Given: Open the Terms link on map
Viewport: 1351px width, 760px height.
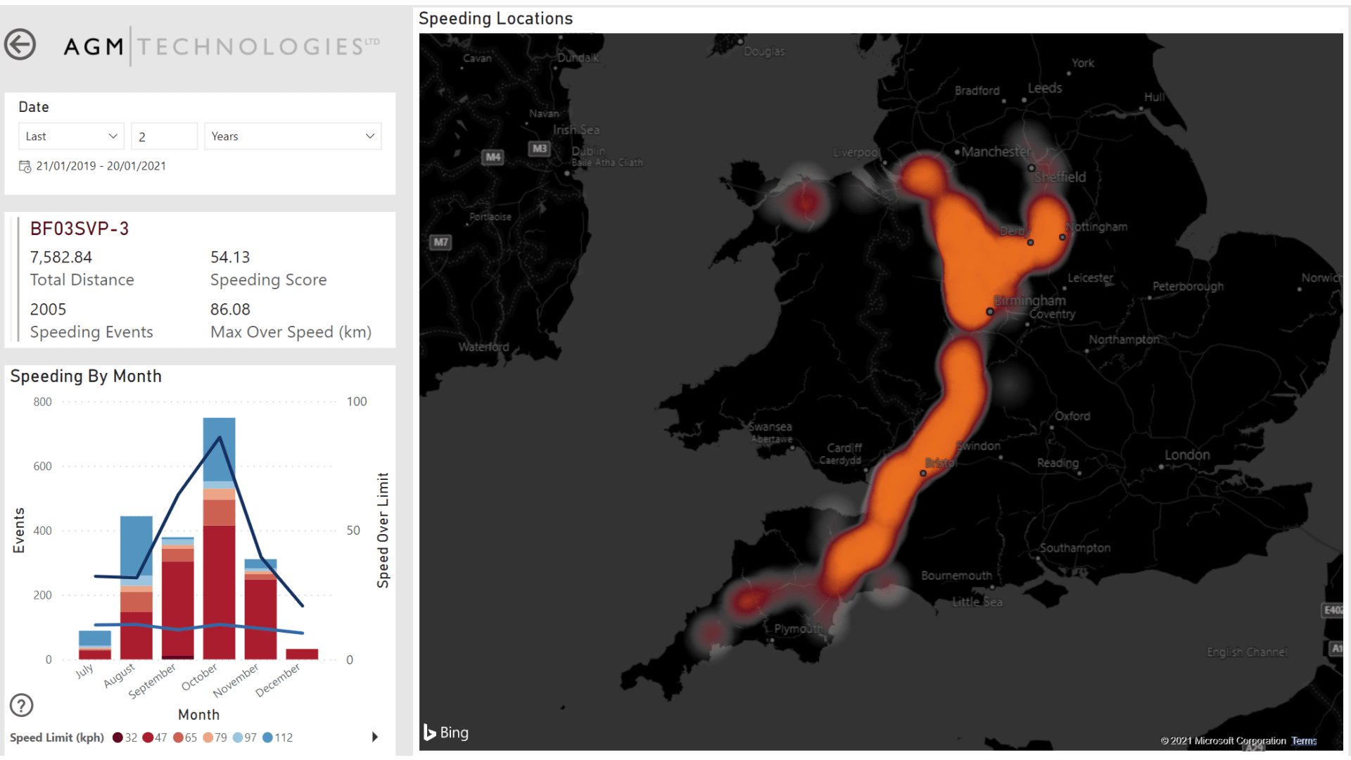Looking at the screenshot, I should coord(1304,741).
